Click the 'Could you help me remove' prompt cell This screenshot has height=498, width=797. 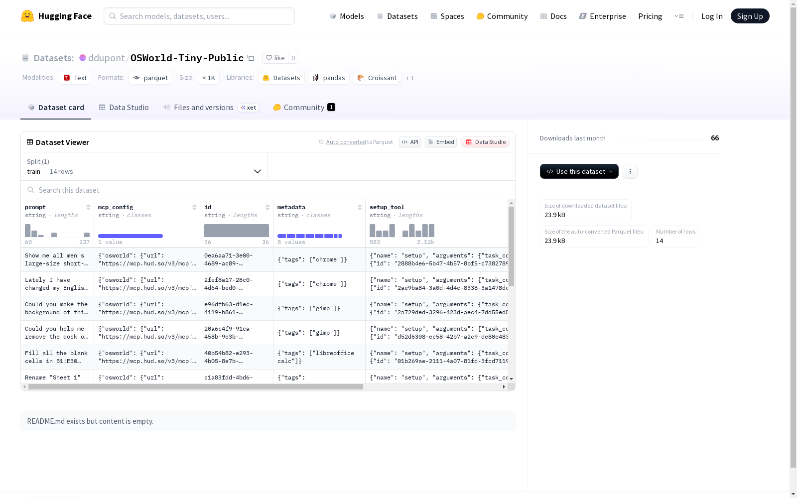57,333
